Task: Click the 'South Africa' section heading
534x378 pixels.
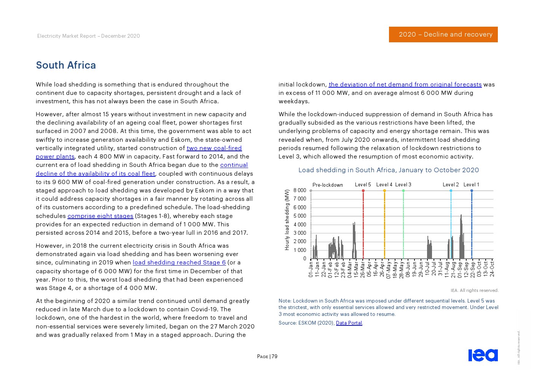Action: pos(66,65)
